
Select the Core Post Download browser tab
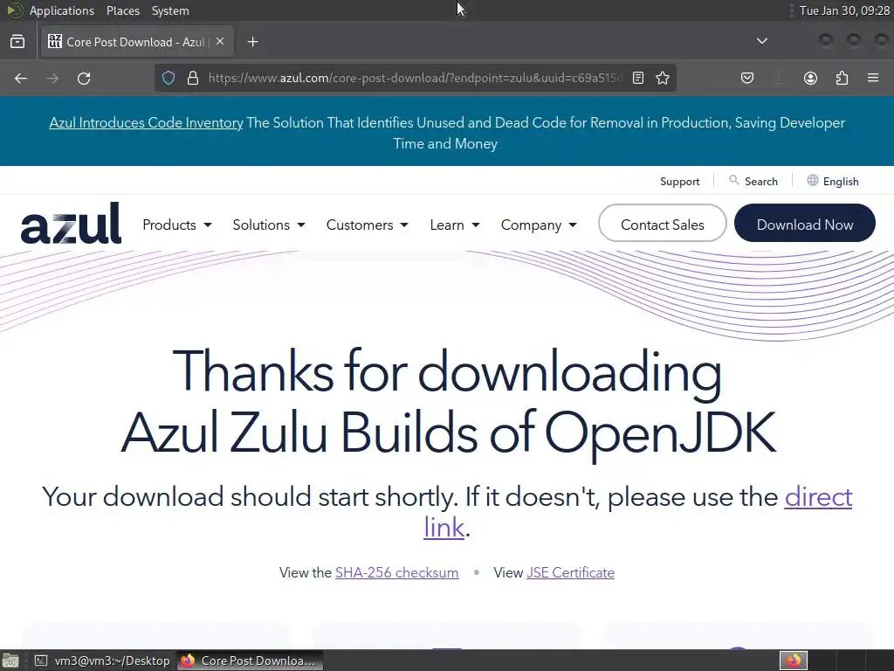[x=137, y=42]
